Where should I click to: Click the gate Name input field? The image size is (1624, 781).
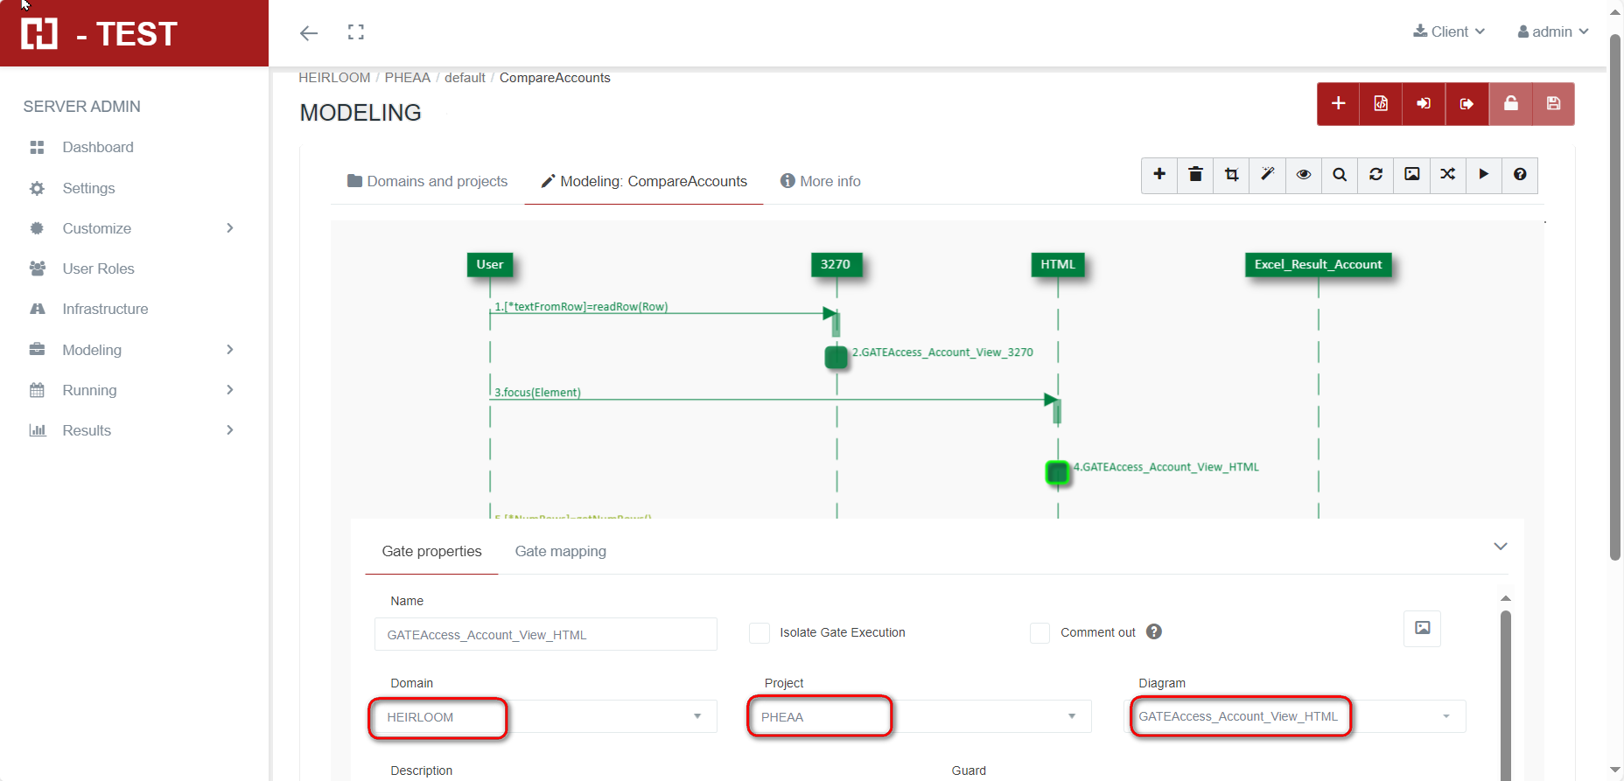click(545, 635)
